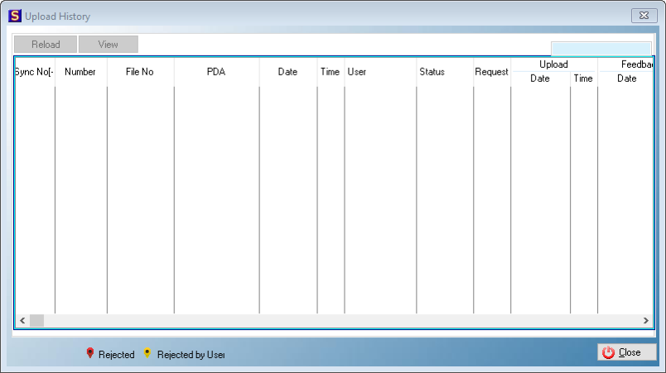Click the red Rejected marker icon

click(x=90, y=354)
